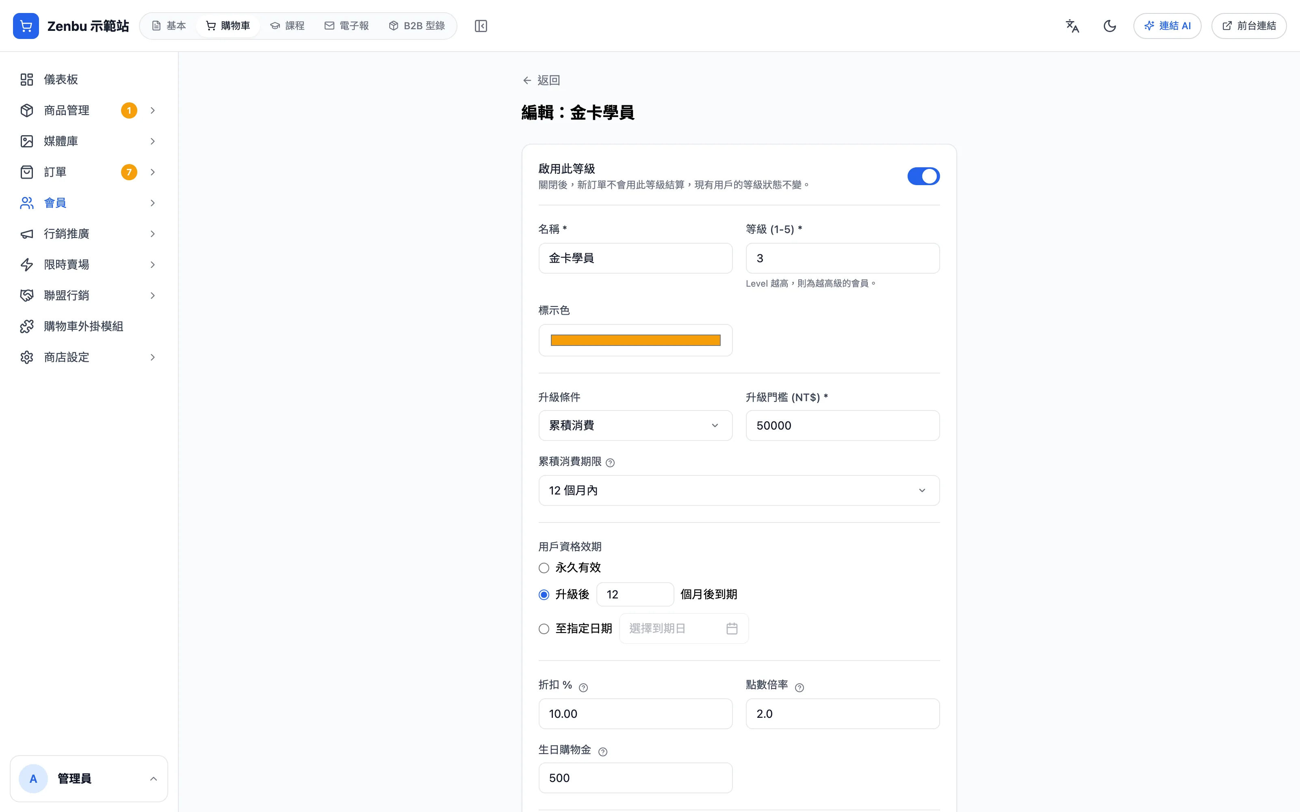
Task: Switch to the 電子報 tab
Action: [347, 26]
